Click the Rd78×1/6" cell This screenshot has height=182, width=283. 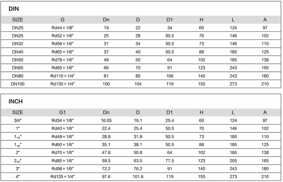tap(63, 59)
